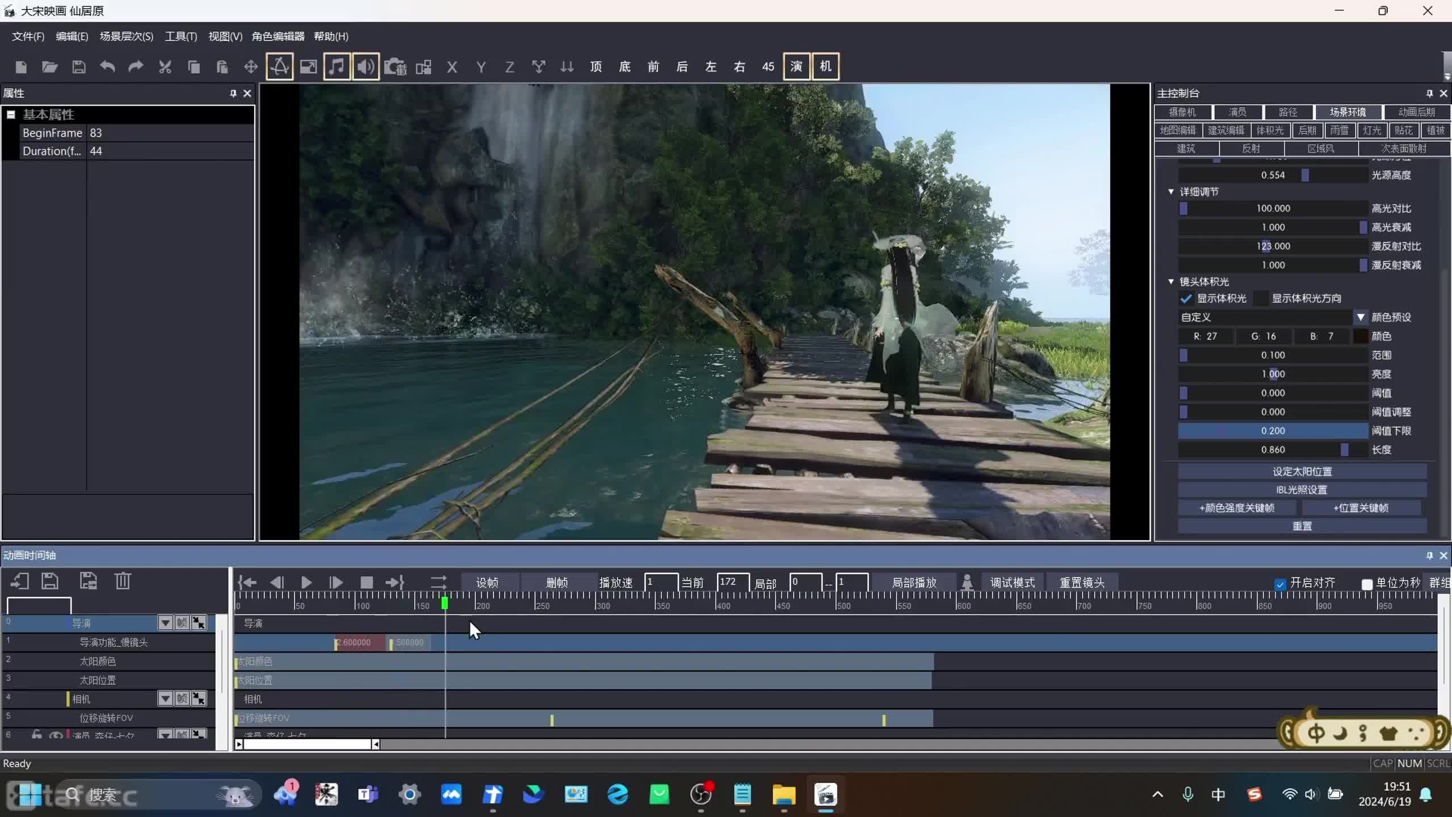Screen dimensions: 1452x817
Task: Click the 播放速 speed input field
Action: (x=661, y=582)
